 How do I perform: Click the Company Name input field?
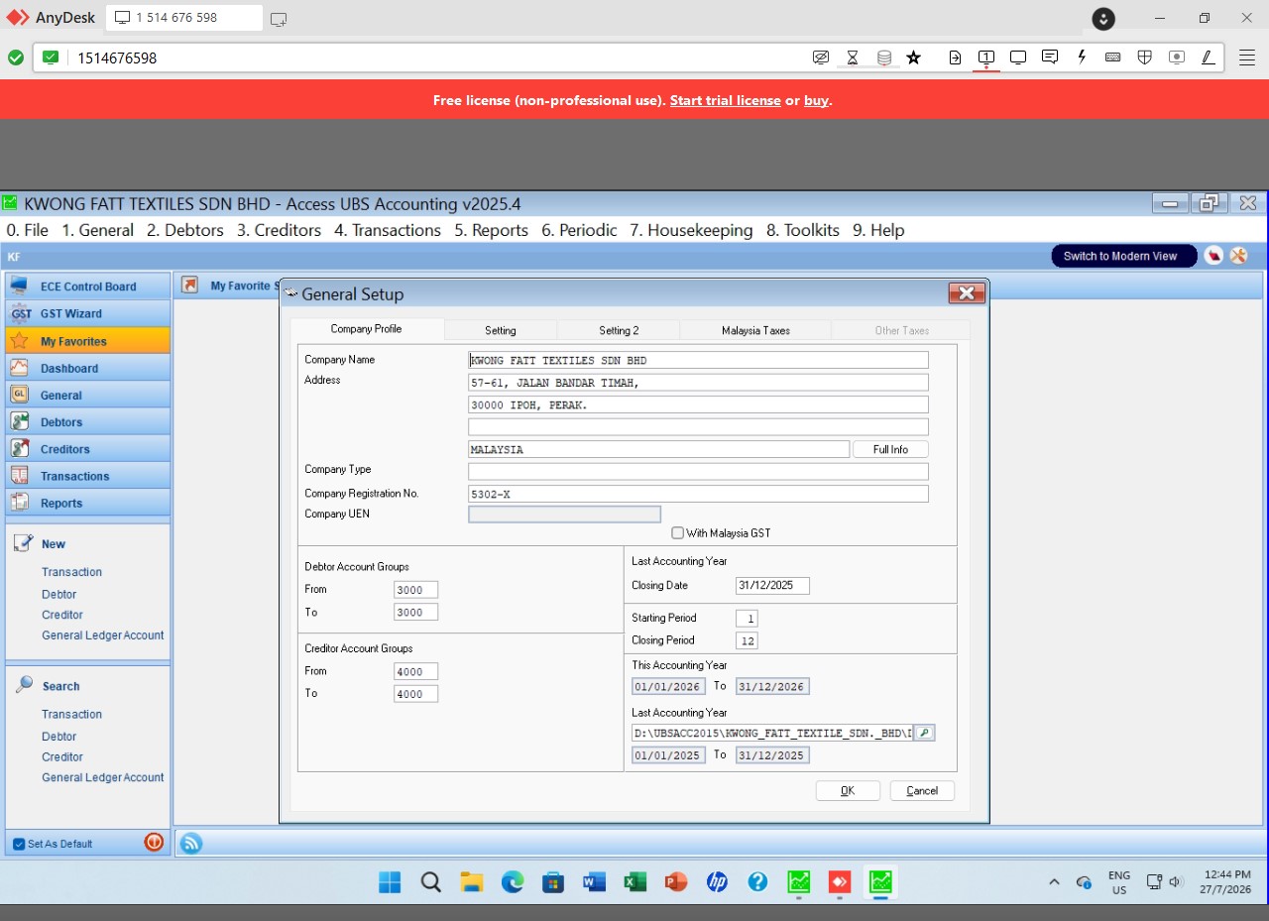click(698, 360)
